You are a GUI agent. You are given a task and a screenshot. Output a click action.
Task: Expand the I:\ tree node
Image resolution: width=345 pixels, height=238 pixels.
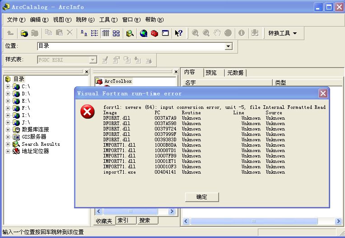tap(8, 115)
